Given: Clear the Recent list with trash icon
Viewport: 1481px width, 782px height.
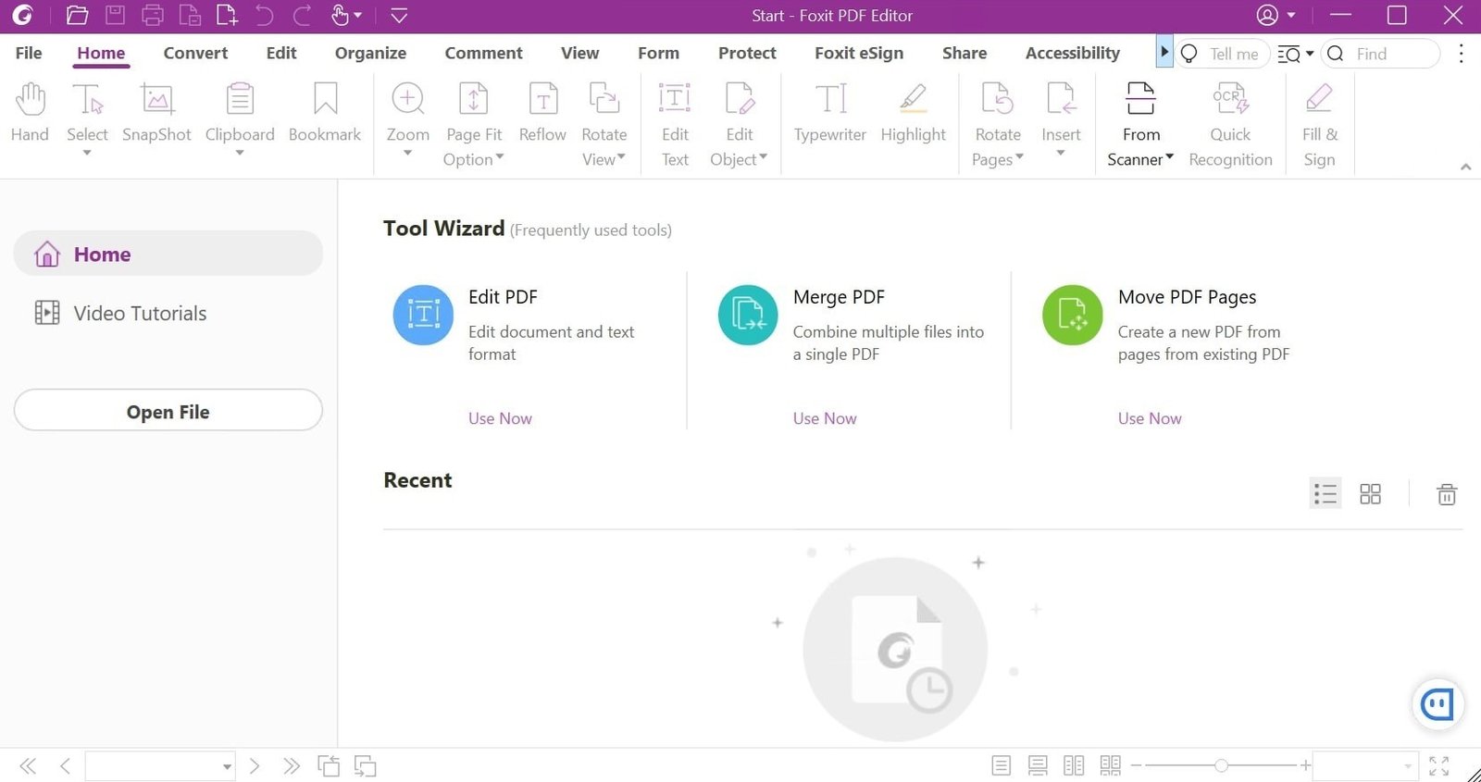Looking at the screenshot, I should 1447,494.
